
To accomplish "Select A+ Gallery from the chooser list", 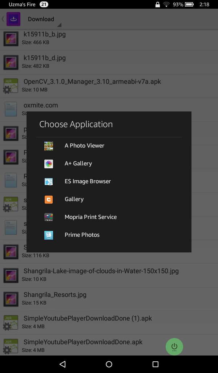I will tap(78, 163).
